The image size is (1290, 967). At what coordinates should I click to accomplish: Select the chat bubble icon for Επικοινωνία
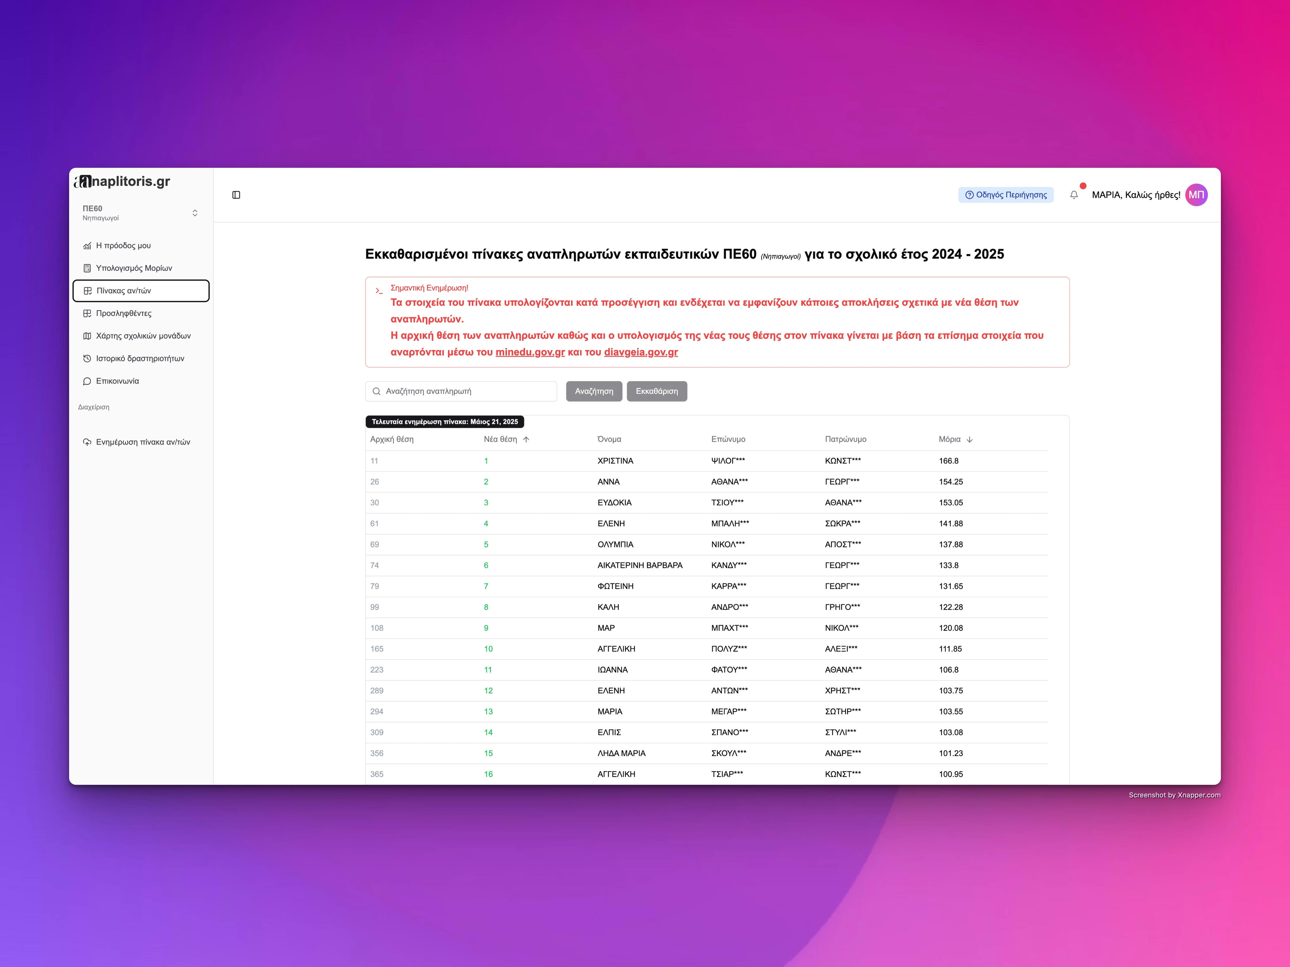coord(88,381)
